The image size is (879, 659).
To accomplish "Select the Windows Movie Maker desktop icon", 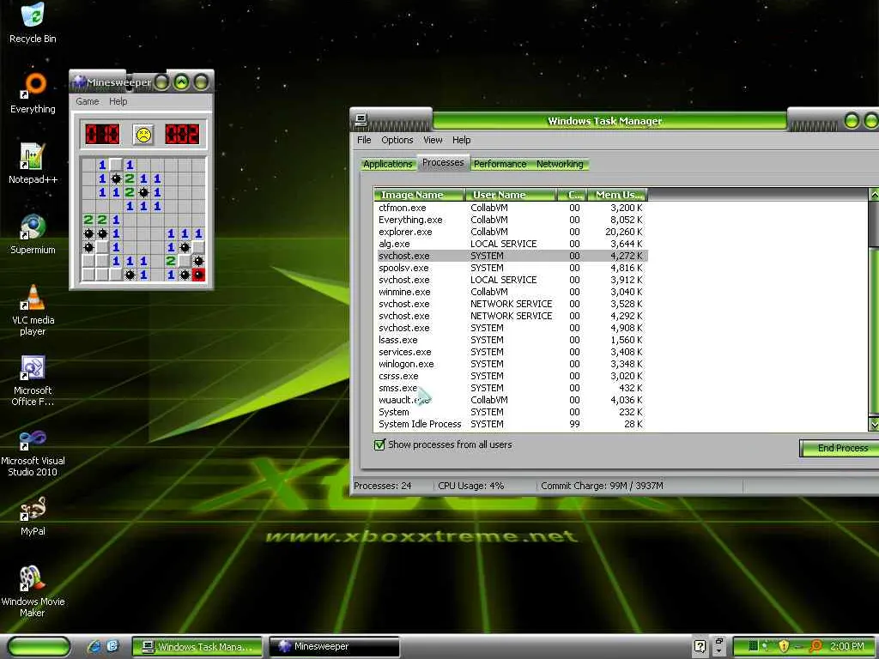I will (33, 578).
